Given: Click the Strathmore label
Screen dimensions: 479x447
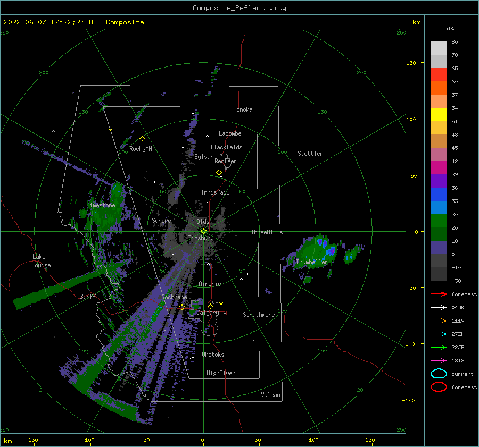Looking at the screenshot, I should point(259,315).
